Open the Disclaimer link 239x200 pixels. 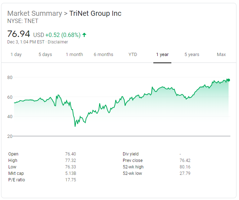pyautogui.click(x=58, y=42)
